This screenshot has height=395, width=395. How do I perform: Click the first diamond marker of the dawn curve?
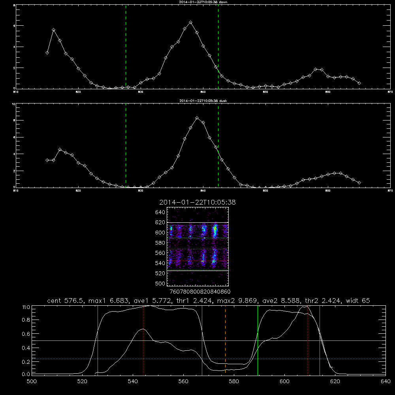point(47,53)
